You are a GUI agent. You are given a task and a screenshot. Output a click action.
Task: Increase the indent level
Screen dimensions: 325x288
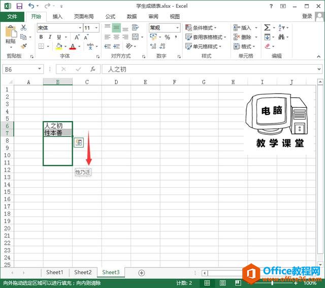click(x=116, y=46)
